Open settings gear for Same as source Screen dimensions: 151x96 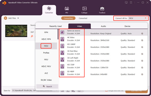tap(142, 33)
